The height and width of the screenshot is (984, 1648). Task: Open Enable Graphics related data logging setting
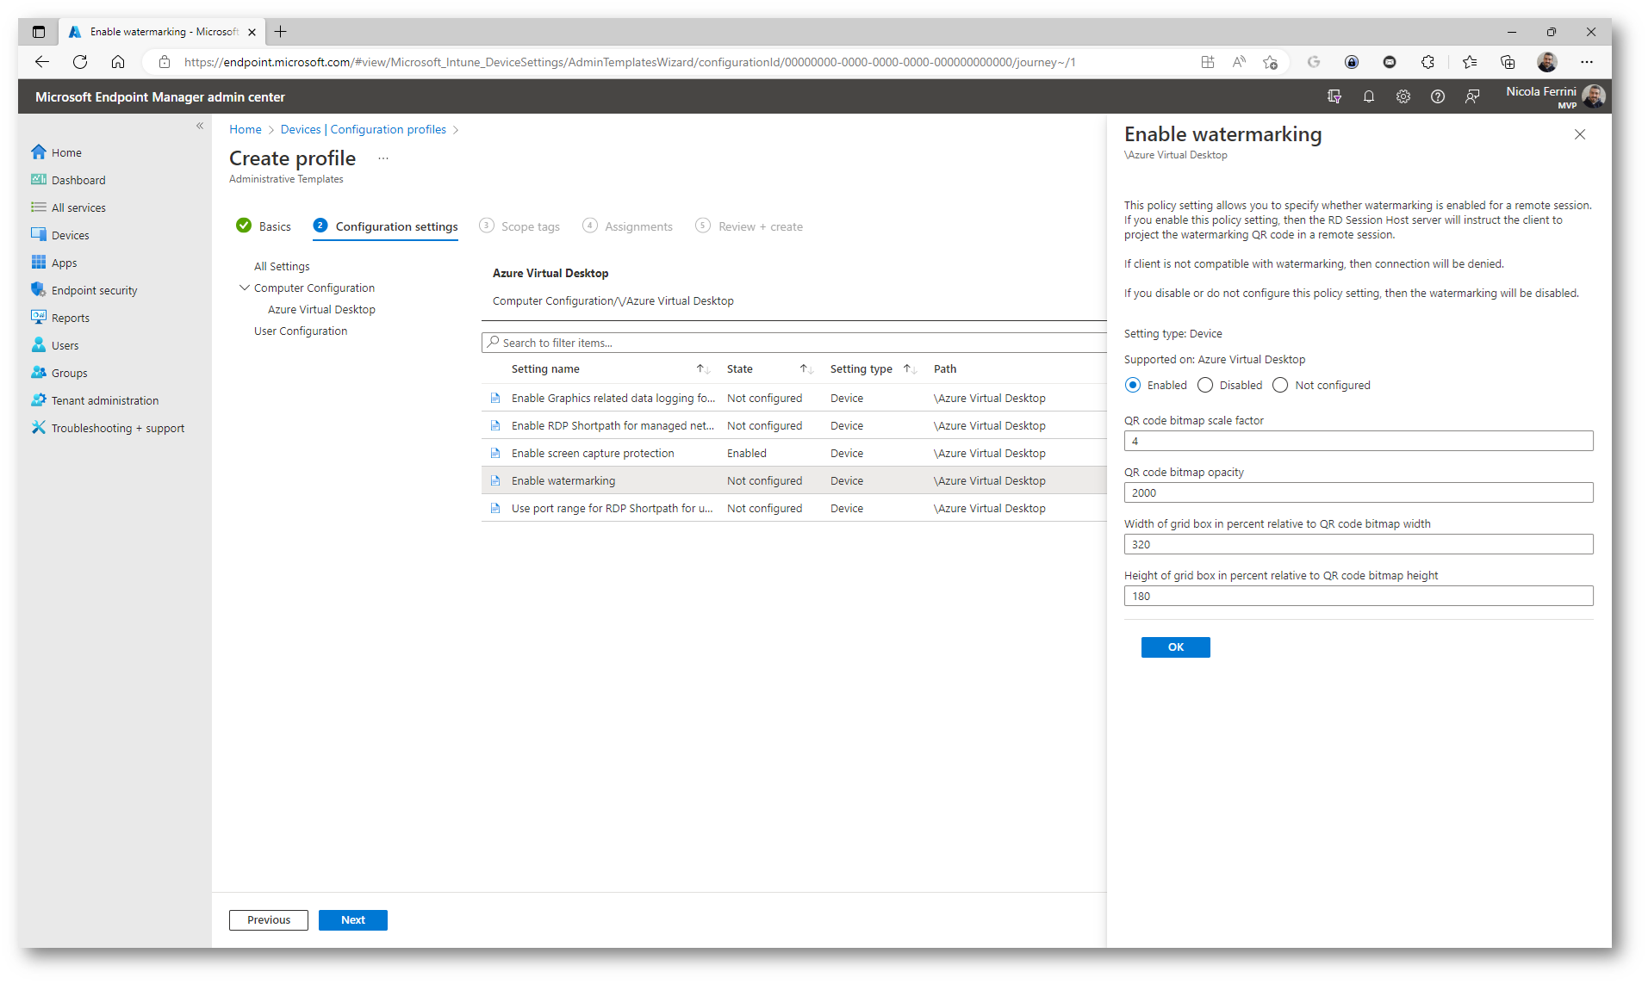click(x=613, y=398)
